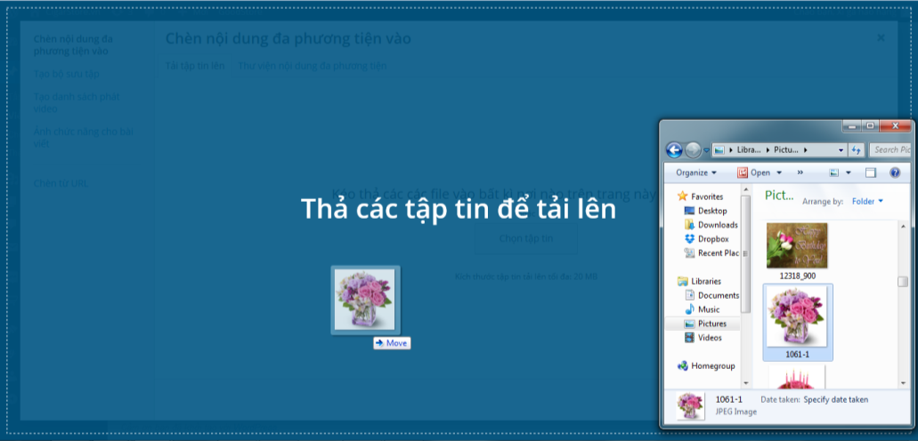Close the Explorer window
This screenshot has width=918, height=441.
click(895, 125)
